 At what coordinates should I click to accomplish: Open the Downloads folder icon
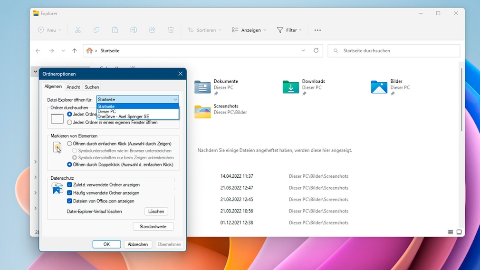291,87
